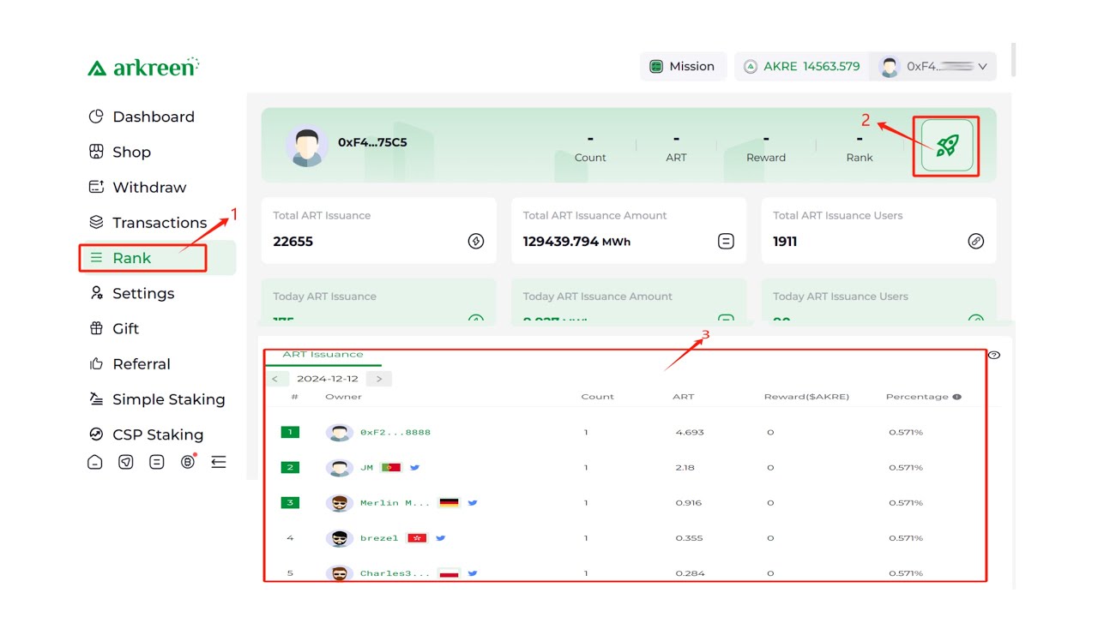Click the avatar of Merlin M...
The image size is (1098, 617).
pos(340,503)
